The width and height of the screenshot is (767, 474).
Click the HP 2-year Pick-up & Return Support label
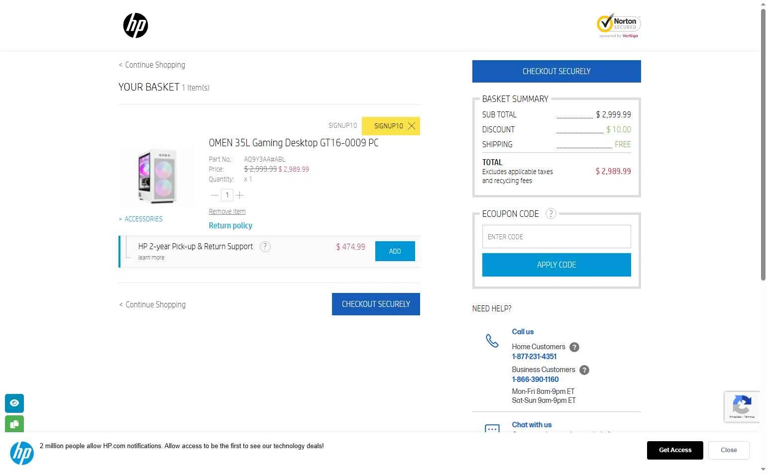coord(196,246)
